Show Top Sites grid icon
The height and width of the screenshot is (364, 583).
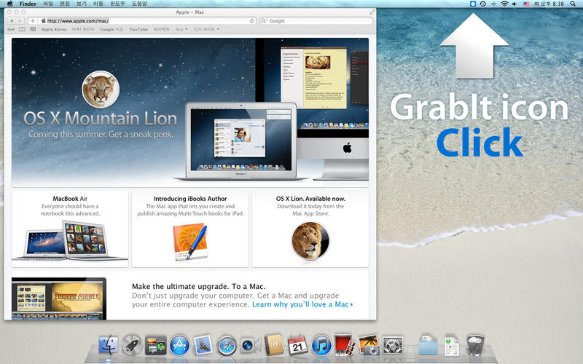tap(33, 29)
